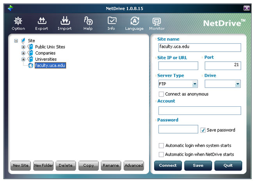Click the NetDrive title bar logo icon

[11, 8]
